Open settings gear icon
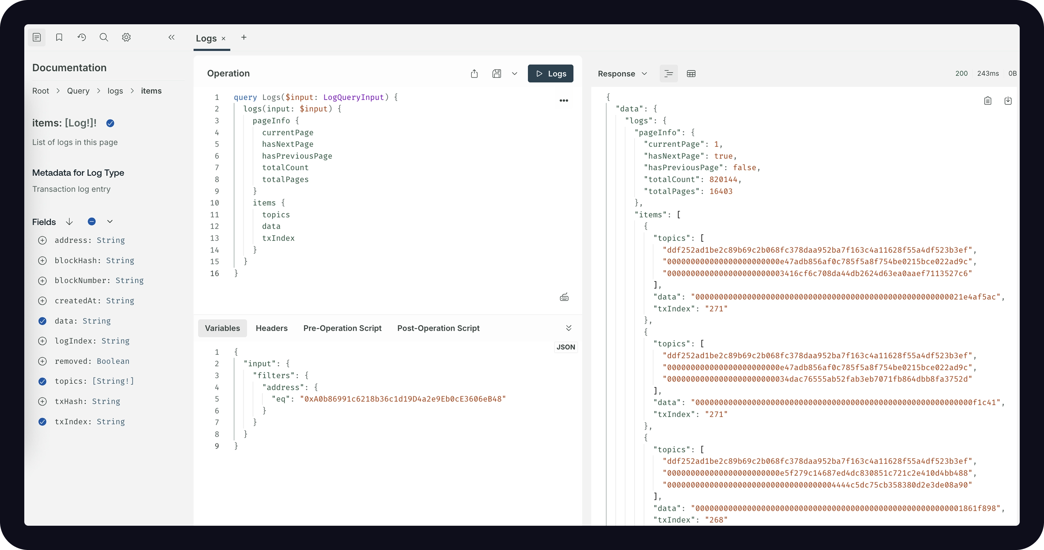The width and height of the screenshot is (1044, 550). (x=126, y=37)
